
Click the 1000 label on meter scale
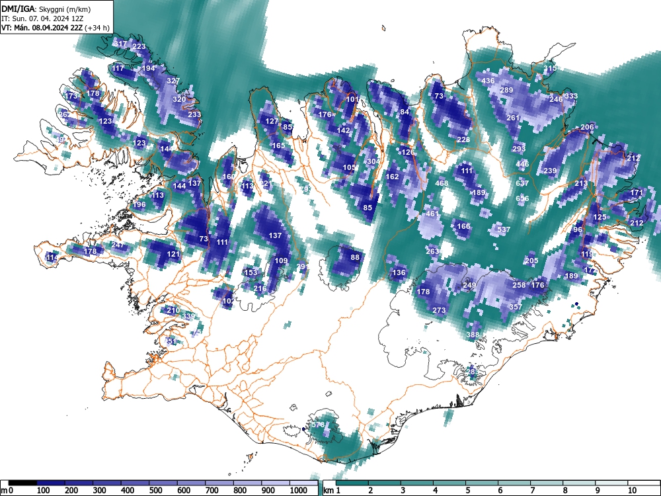299,490
